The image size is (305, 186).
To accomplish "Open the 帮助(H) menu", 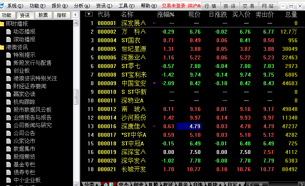I will point(149,6).
